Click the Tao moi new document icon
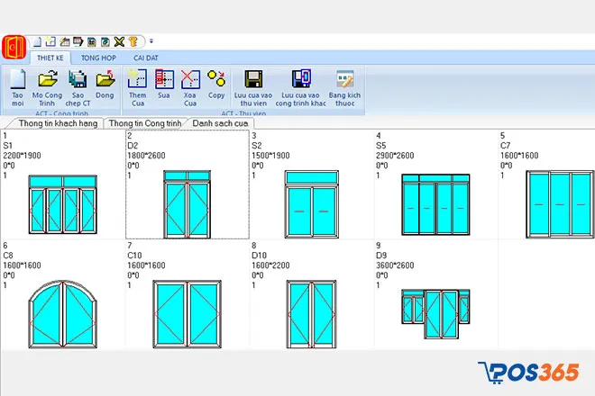The image size is (595, 396). click(x=17, y=79)
